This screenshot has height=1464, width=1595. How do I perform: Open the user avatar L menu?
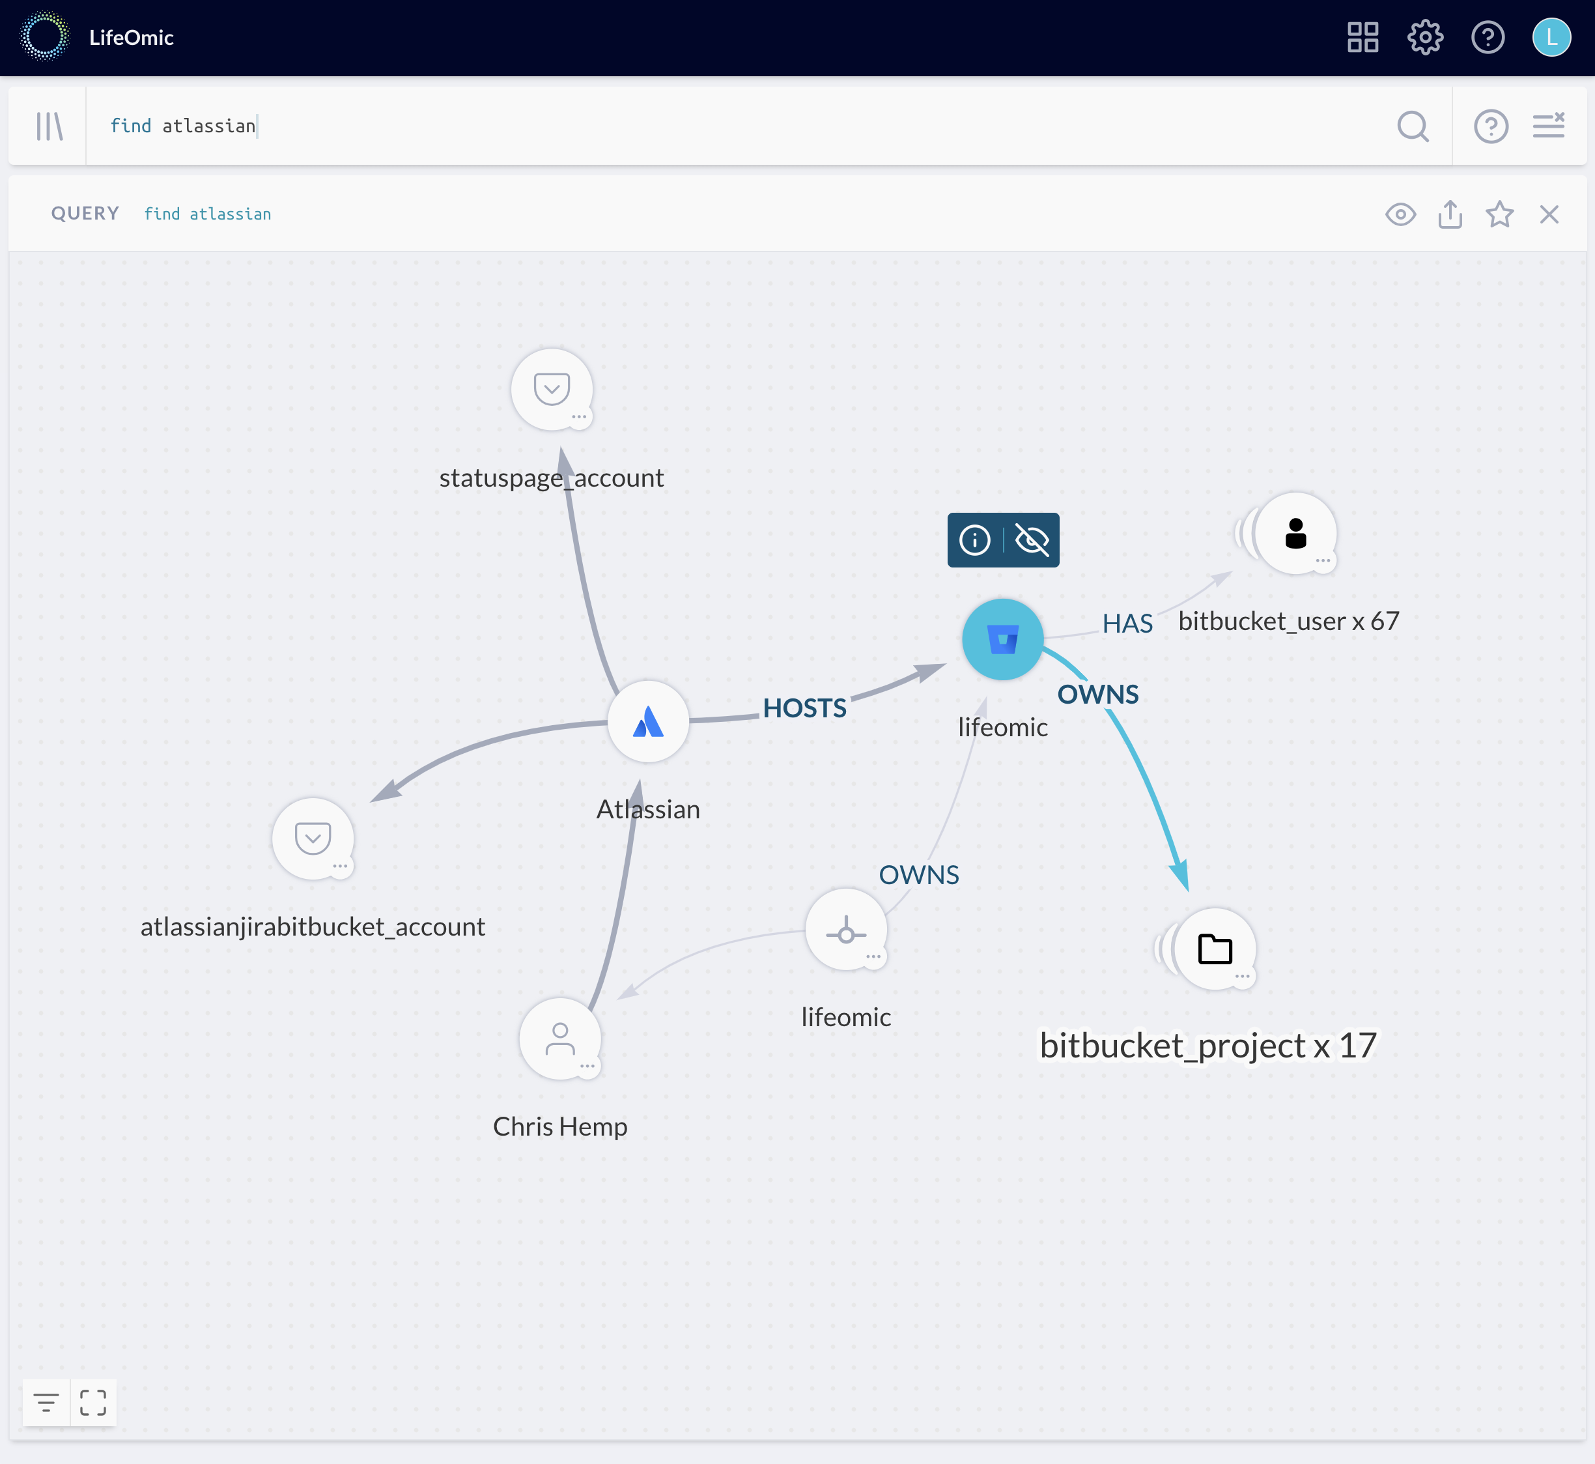tap(1551, 37)
